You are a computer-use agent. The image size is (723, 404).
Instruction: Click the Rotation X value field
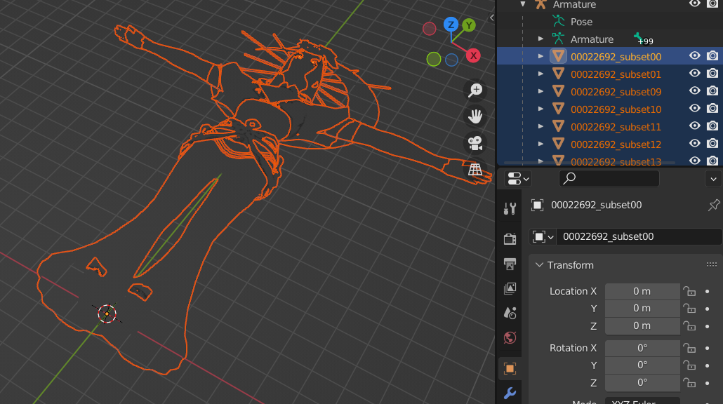coord(642,348)
